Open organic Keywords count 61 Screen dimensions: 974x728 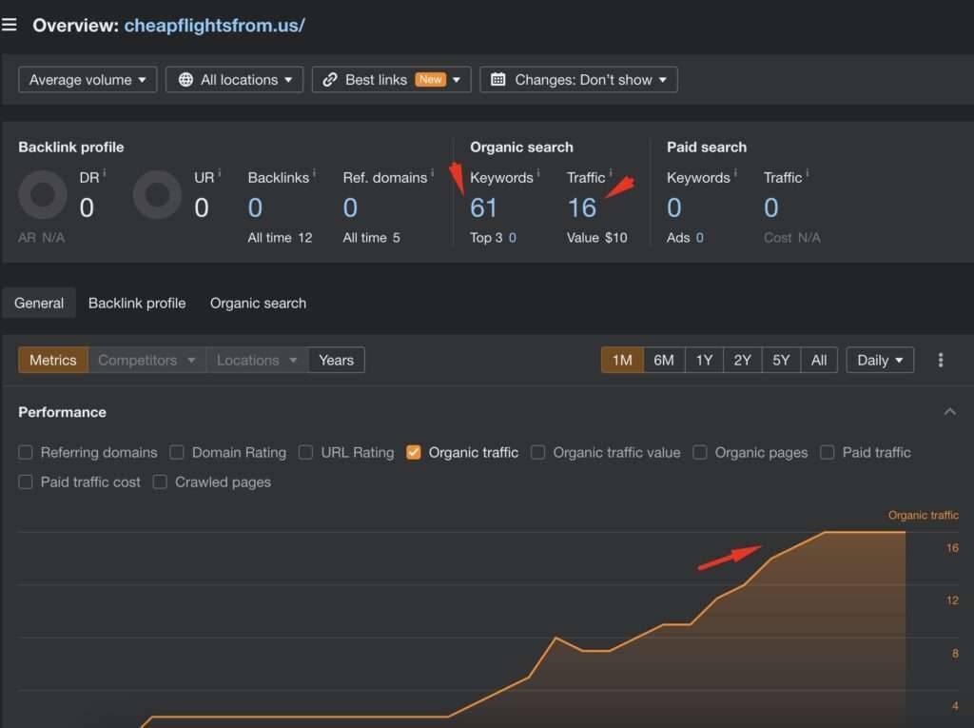point(483,207)
